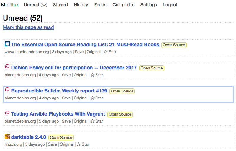Viewport: 236px width, 151px height.
Task: Click www.linuxfoundation.org feed domain
Action: pos(27,52)
